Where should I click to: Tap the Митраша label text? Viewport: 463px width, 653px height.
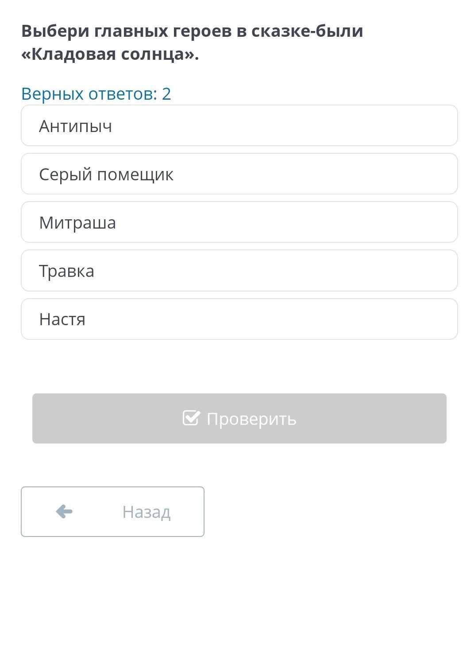click(x=77, y=223)
